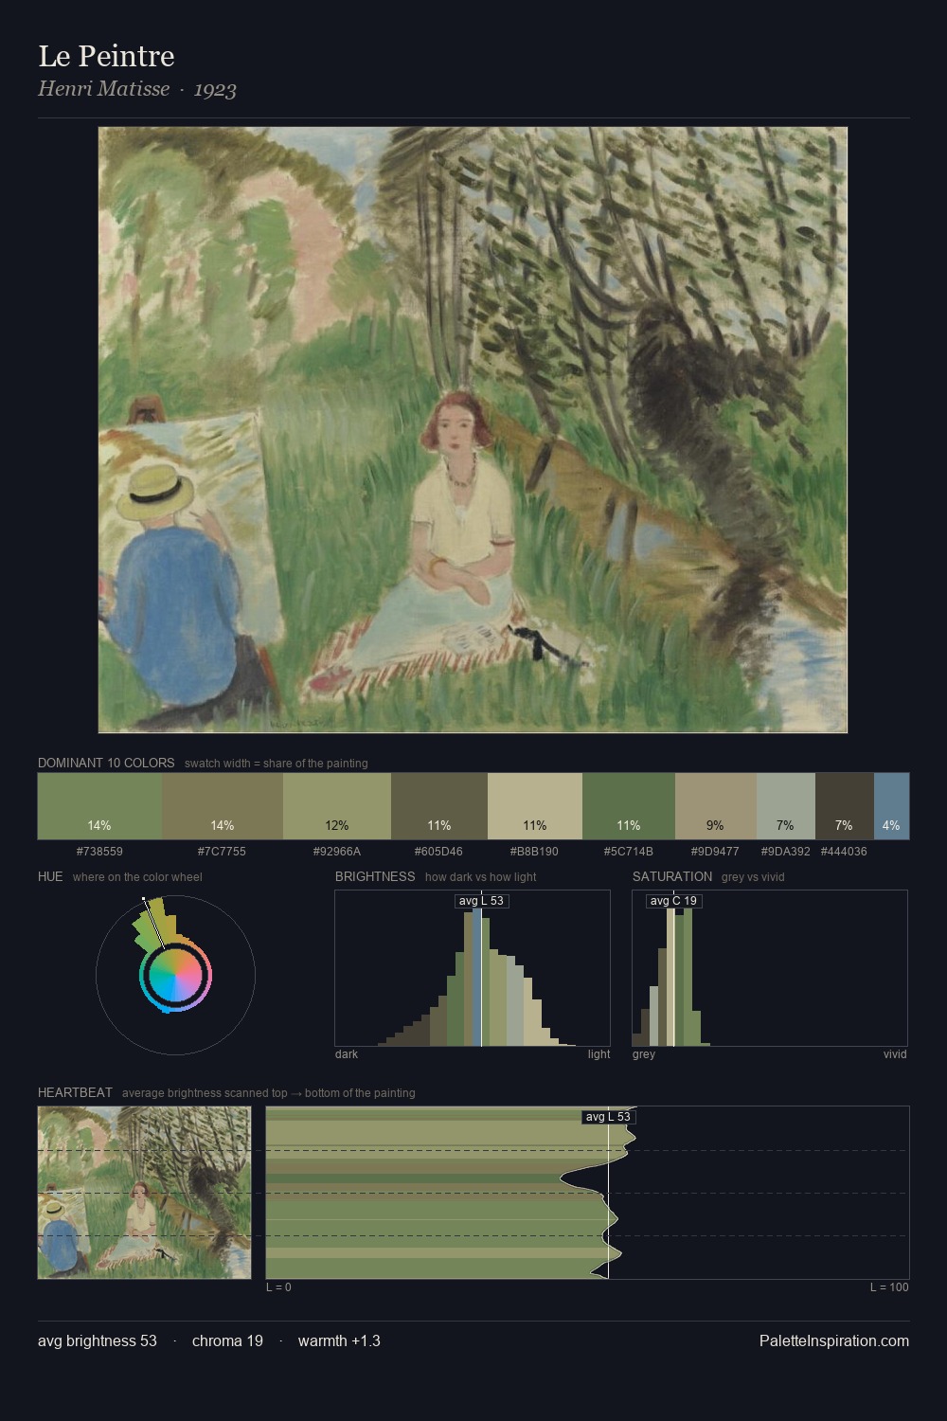Click the 'L = 0' axis label
Image resolution: width=947 pixels, height=1421 pixels.
tap(278, 1287)
